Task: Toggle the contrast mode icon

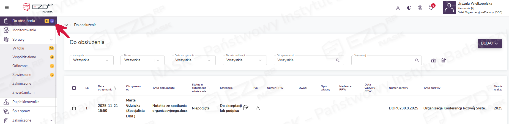Action: coord(409,8)
